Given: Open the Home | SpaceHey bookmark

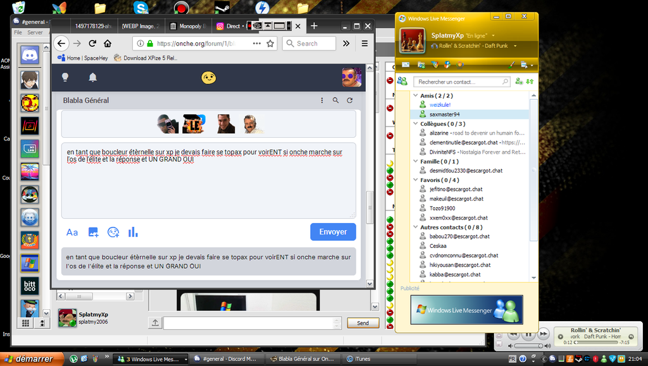Looking at the screenshot, I should pyautogui.click(x=83, y=58).
